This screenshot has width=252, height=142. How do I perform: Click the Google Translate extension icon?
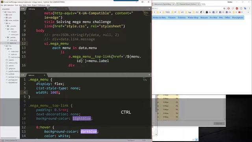(x=245, y=8)
